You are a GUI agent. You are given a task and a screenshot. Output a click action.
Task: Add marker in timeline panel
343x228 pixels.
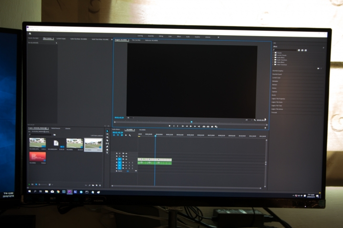[x=126, y=135]
